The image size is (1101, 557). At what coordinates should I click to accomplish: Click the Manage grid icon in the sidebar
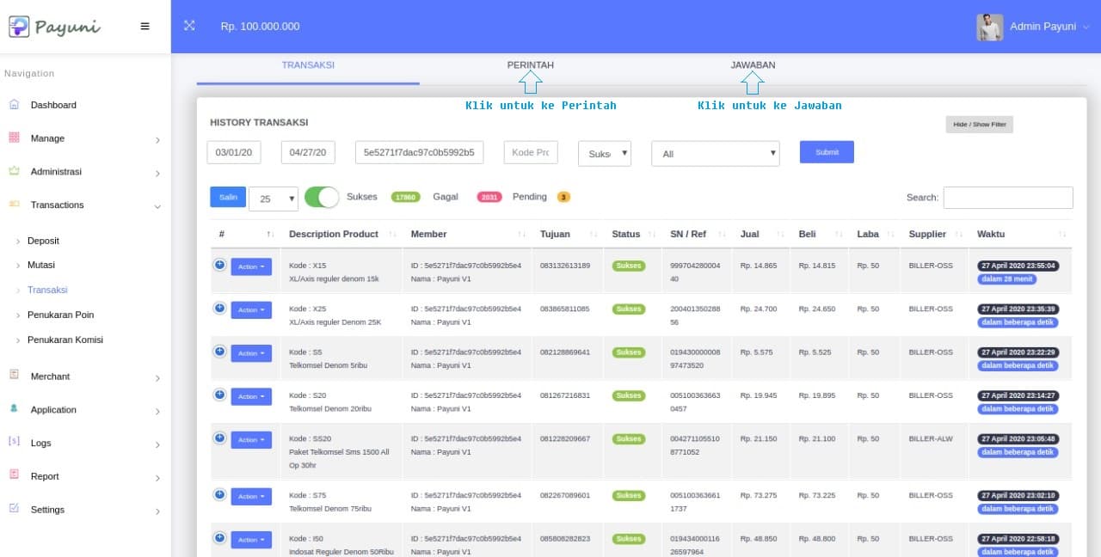[x=14, y=138]
